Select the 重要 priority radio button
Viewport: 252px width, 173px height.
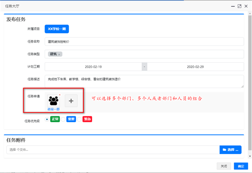[63, 119]
